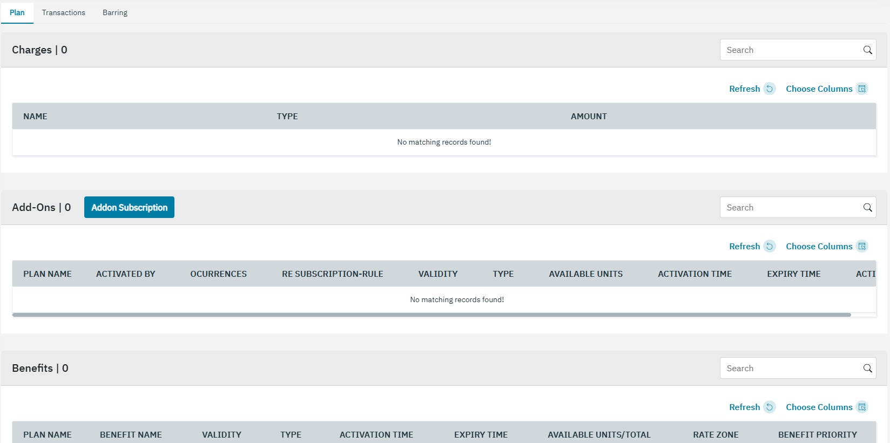Open the column chooser icon for Add-Ons
Screen dimensions: 890x443
tap(862, 247)
